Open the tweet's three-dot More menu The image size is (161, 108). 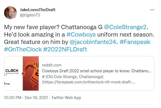point(152,10)
